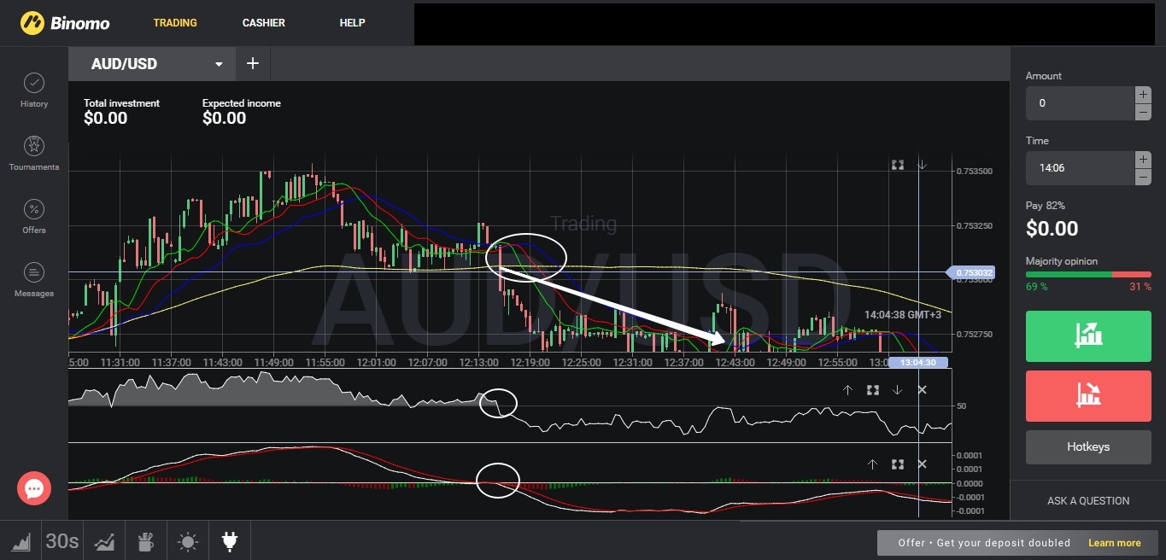Click the Binomo logo

(x=65, y=23)
